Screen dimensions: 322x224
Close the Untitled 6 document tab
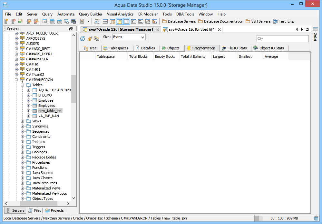point(219,30)
